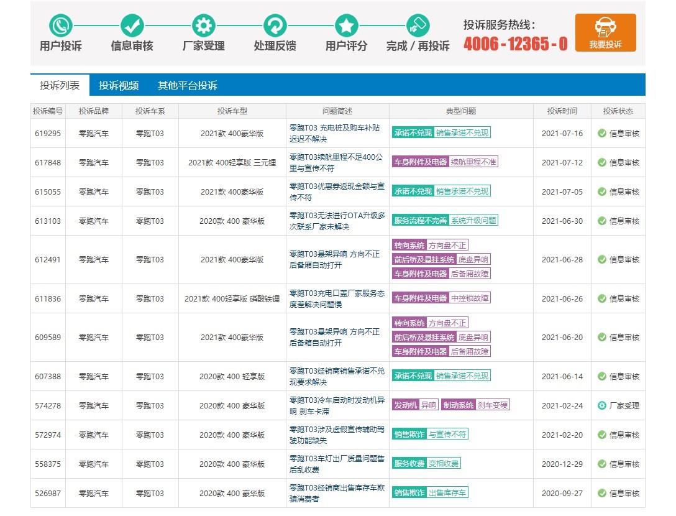
Task: Click model cell 2021款 400轻享版 三元锂
Action: (x=232, y=163)
